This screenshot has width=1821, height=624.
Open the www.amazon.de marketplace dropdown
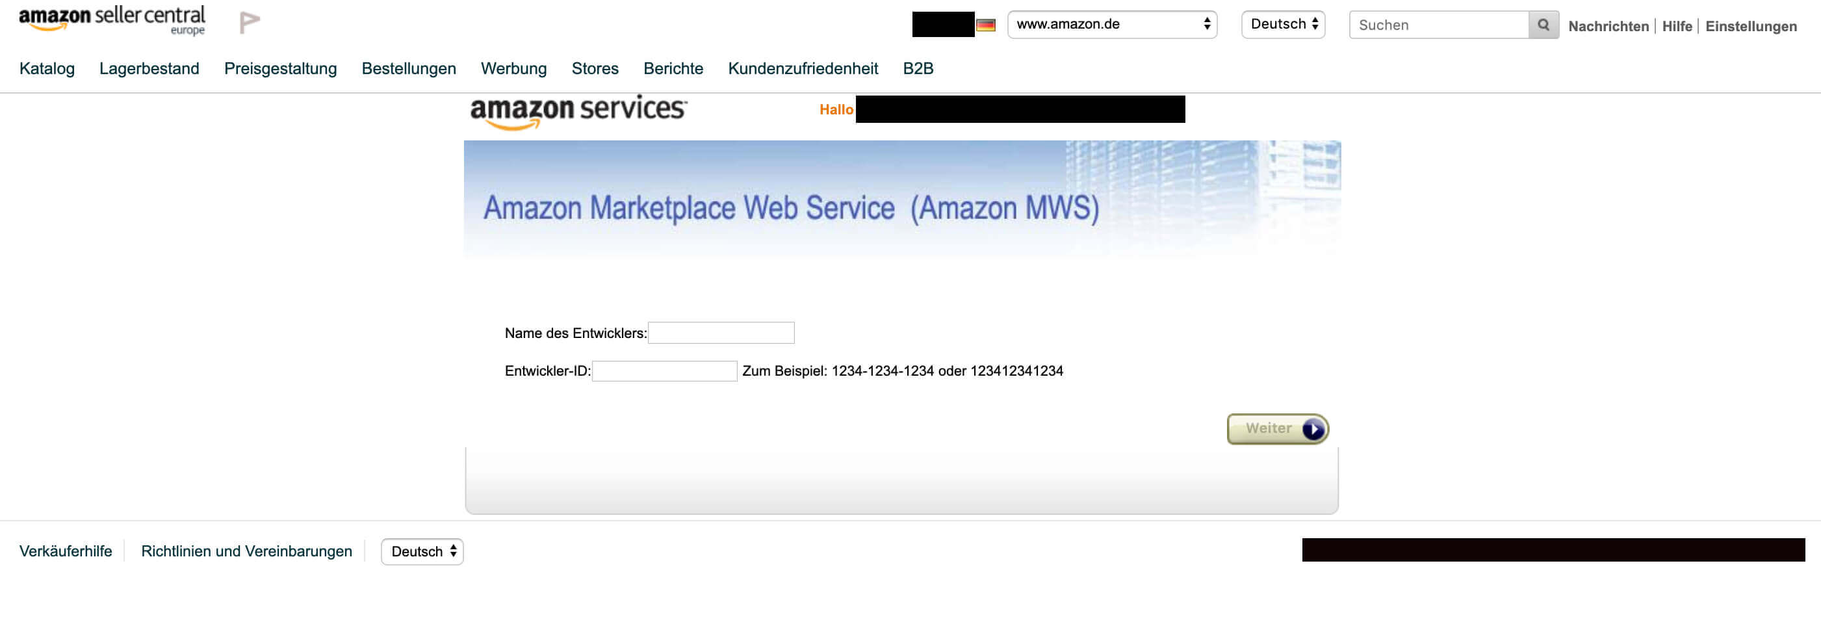pos(1112,25)
